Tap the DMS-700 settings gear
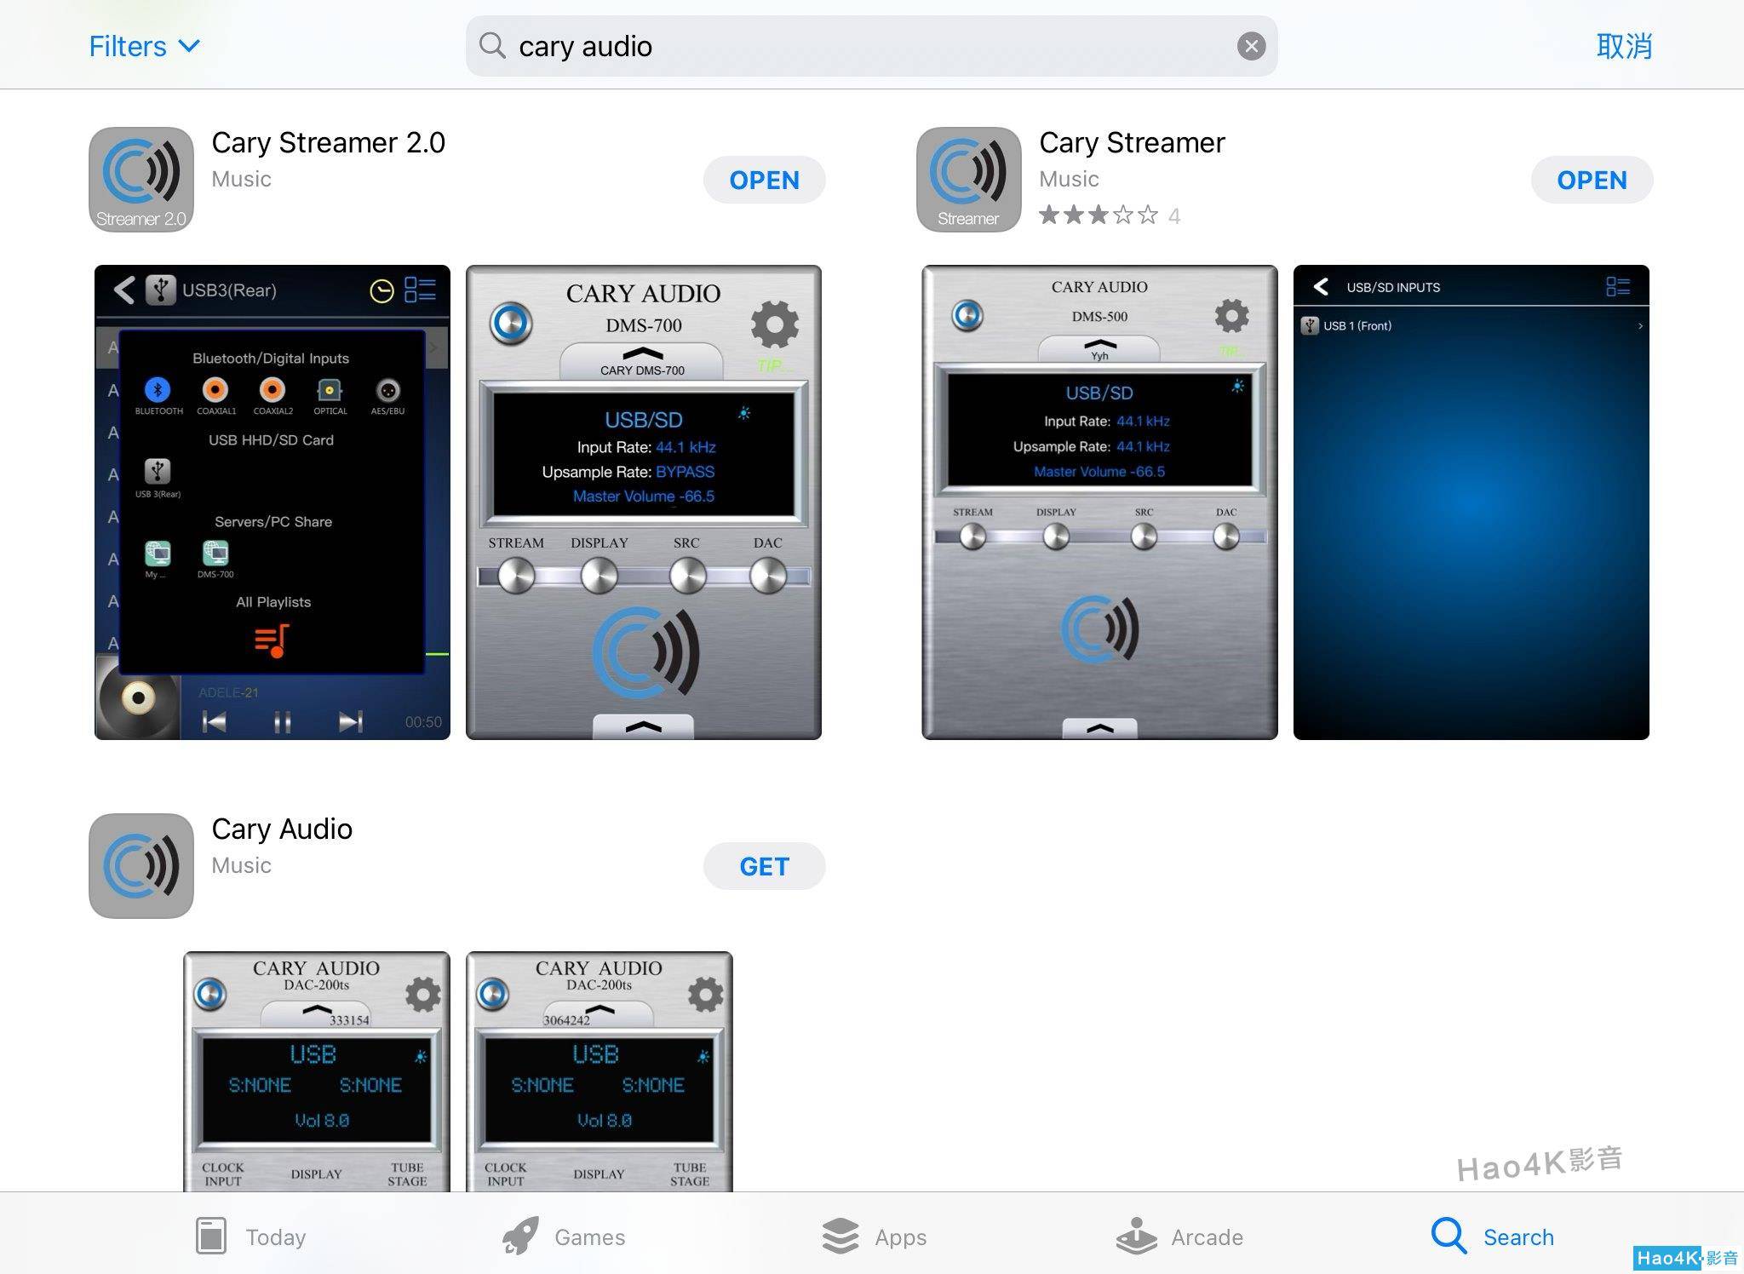The height and width of the screenshot is (1274, 1744). pos(775,324)
